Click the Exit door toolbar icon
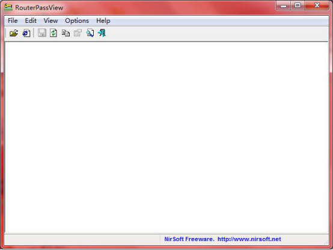 (x=102, y=33)
